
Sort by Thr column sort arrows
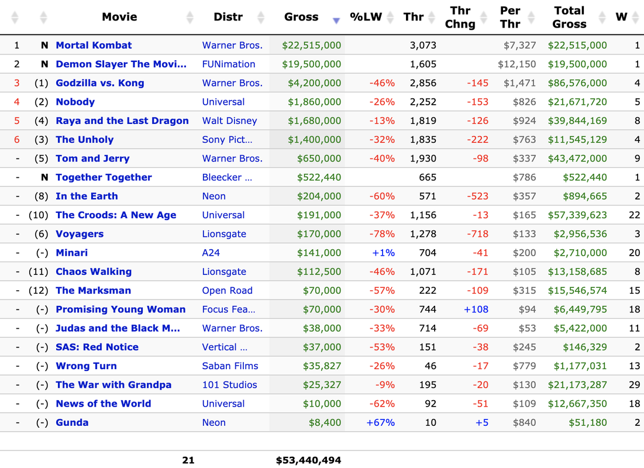[x=432, y=17]
